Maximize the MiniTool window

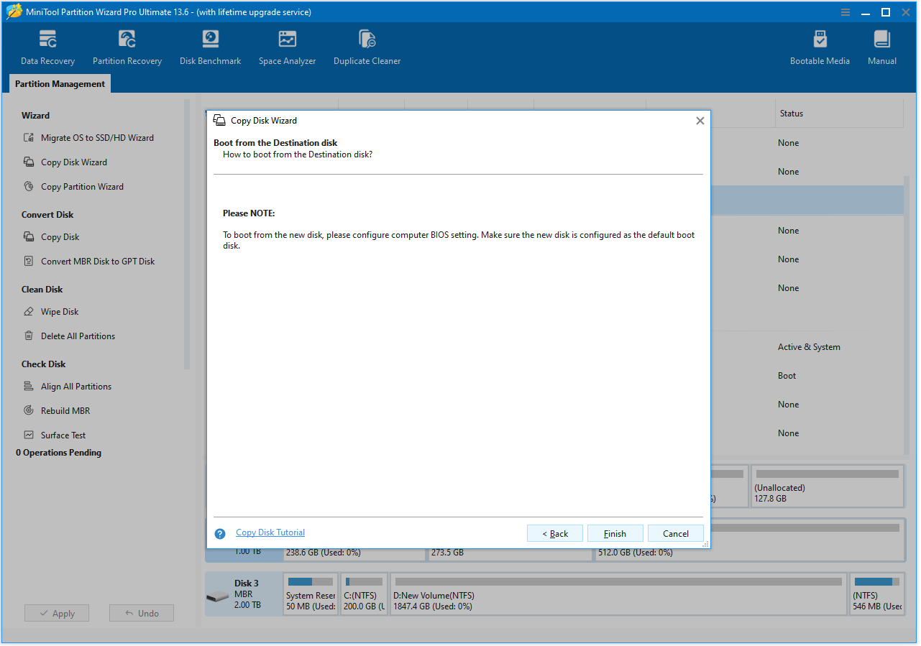coord(886,12)
